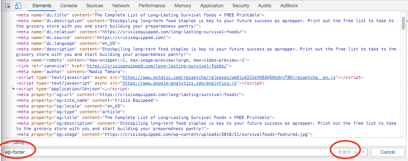This screenshot has width=408, height=161.
Task: Select the dc.relation meta line
Action: click(x=131, y=32)
